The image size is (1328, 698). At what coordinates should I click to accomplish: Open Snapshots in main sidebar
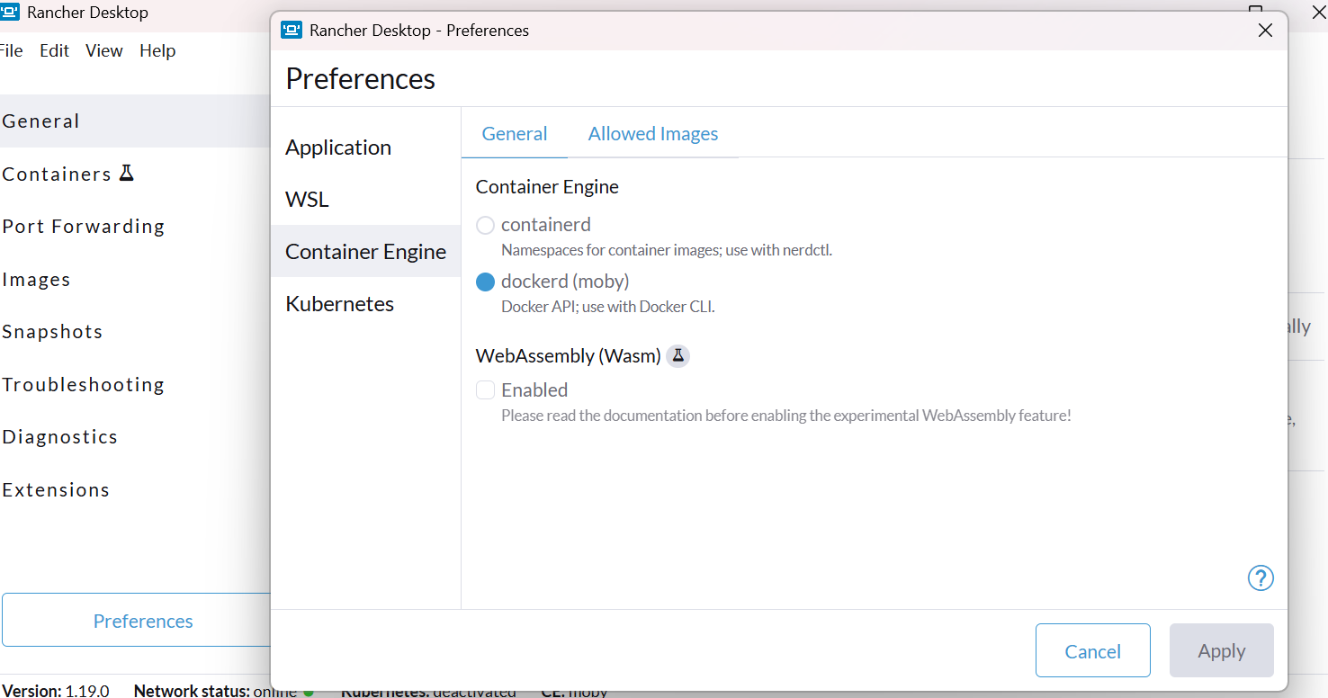pos(135,331)
